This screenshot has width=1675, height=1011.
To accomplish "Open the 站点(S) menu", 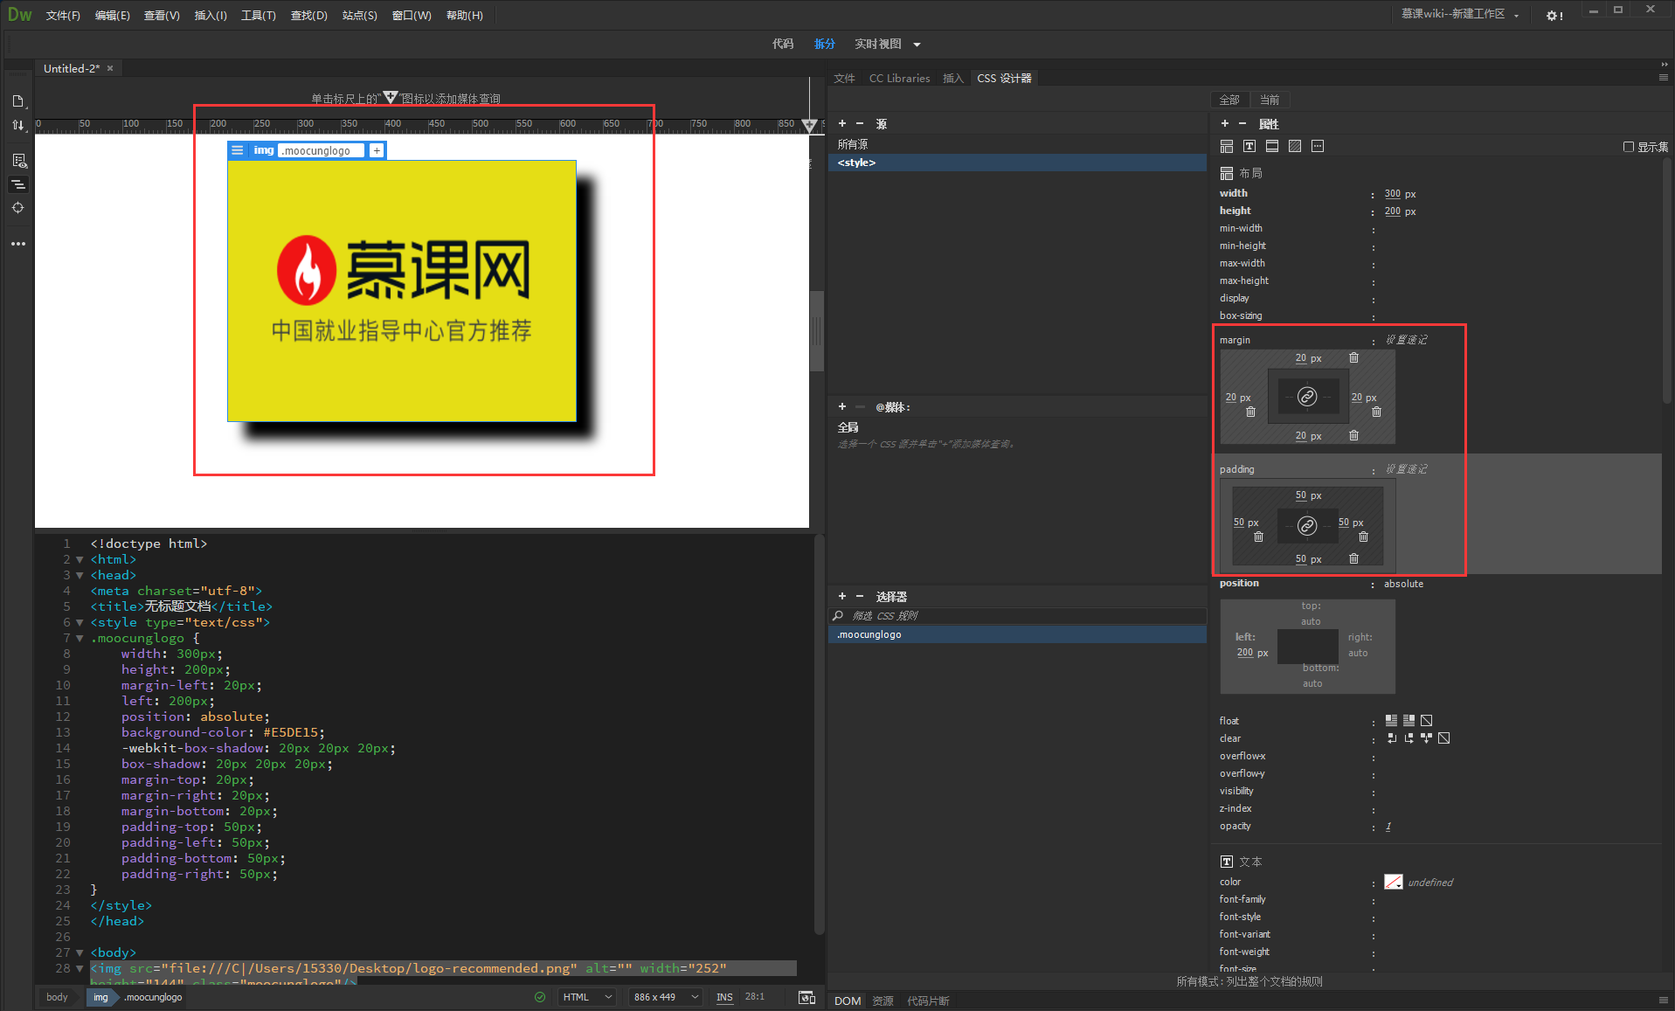I will tap(360, 16).
